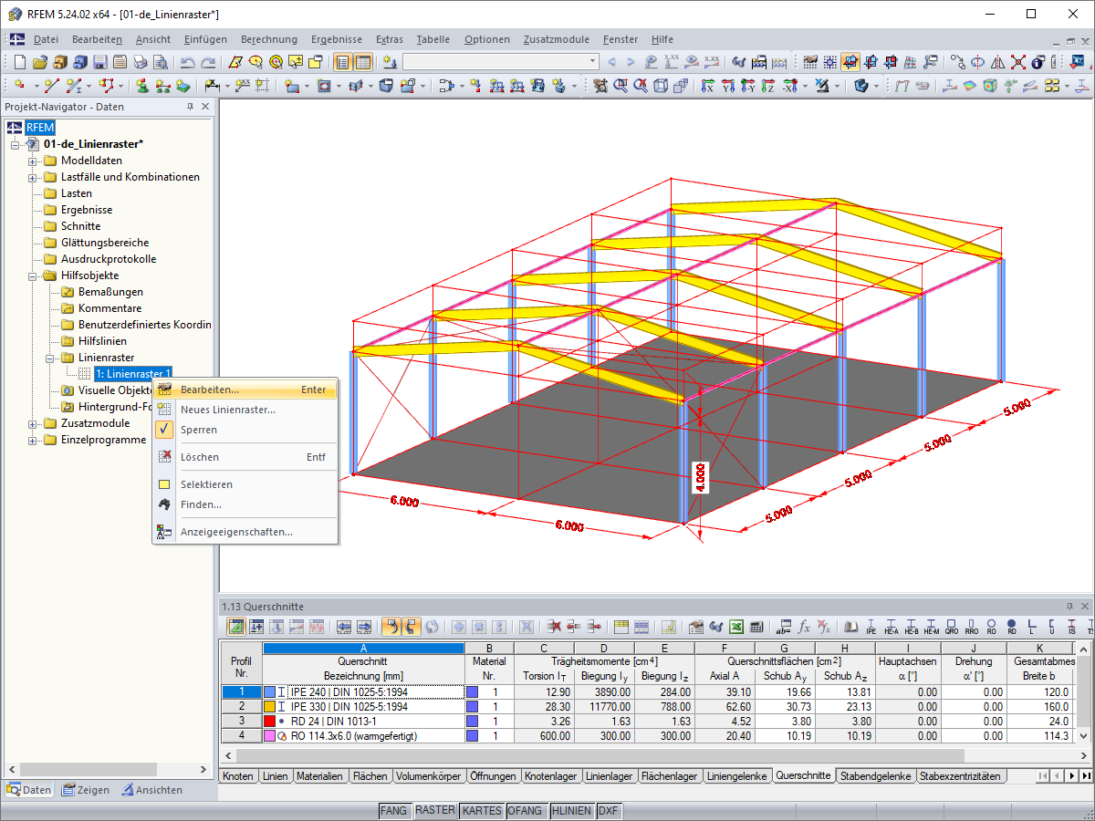
Task: Click the Delete selection red X icon
Action: (1017, 62)
